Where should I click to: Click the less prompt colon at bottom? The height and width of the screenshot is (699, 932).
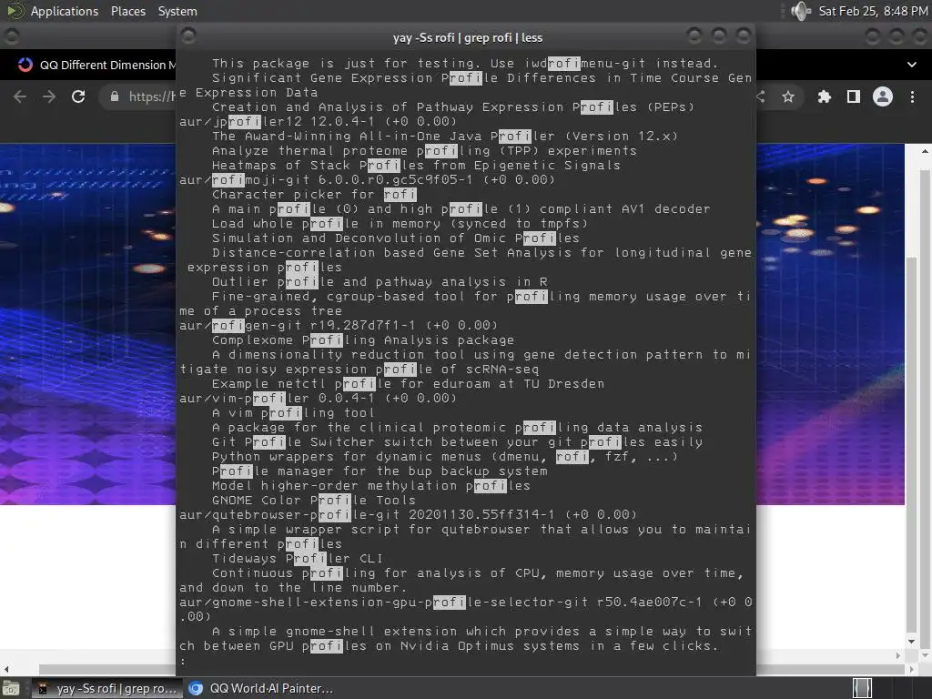click(183, 661)
